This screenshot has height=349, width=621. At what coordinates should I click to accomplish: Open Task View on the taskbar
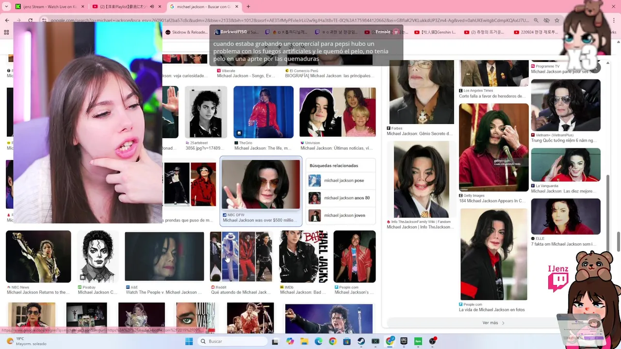click(275, 341)
